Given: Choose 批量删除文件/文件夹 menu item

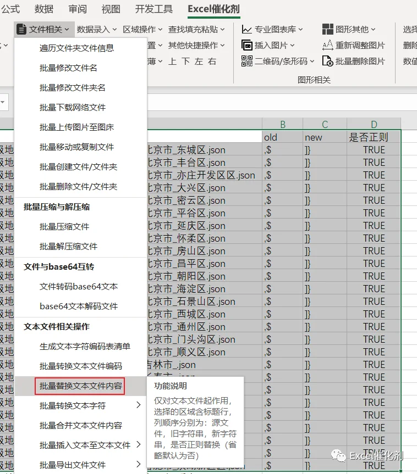Looking at the screenshot, I should [x=80, y=187].
